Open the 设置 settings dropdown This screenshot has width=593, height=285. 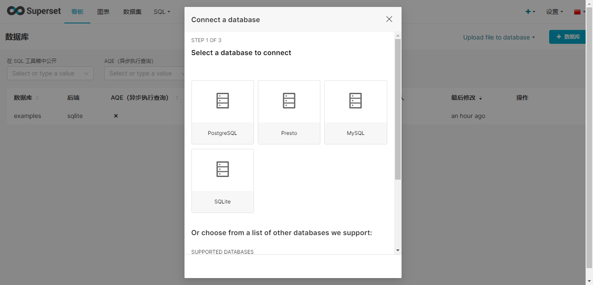point(554,12)
